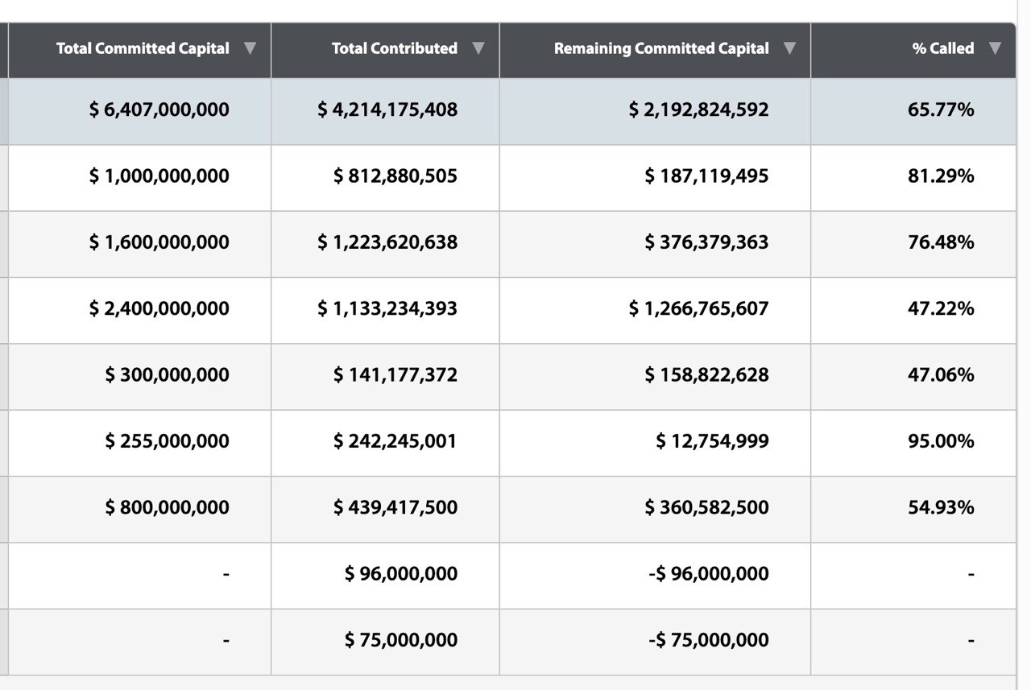Sort by Total Committed Capital header
This screenshot has height=690, width=1031.
[143, 48]
